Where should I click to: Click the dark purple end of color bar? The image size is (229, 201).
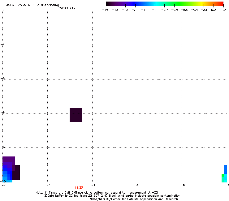click(x=111, y=4)
